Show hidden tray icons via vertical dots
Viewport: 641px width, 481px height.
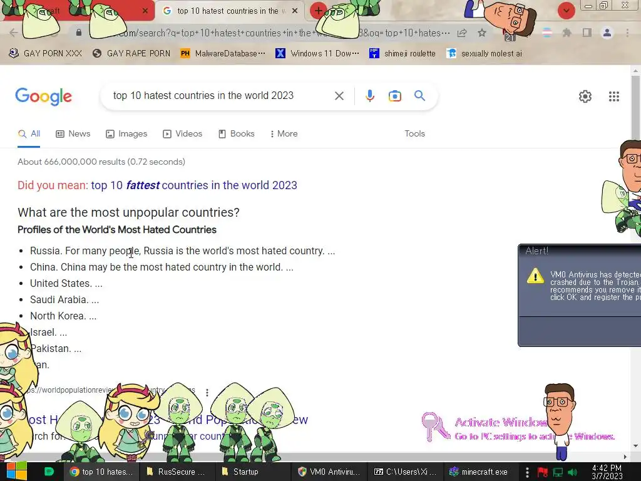(x=527, y=472)
